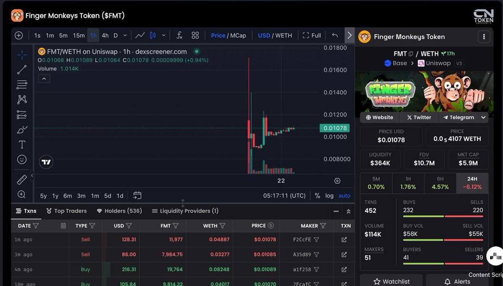Viewport: 503px width, 286px height.
Task: Select the Txns tab
Action: tap(26, 211)
